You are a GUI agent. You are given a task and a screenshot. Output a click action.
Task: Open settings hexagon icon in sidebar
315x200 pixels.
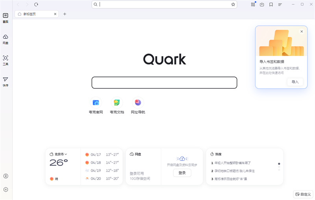(6, 189)
